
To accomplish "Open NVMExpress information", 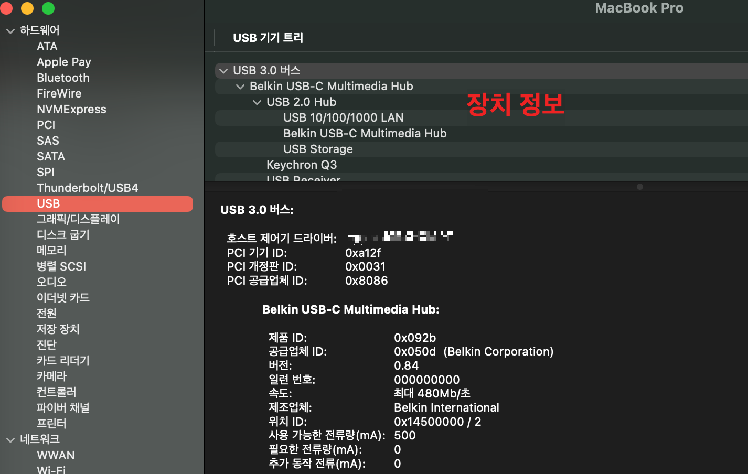I will click(71, 110).
